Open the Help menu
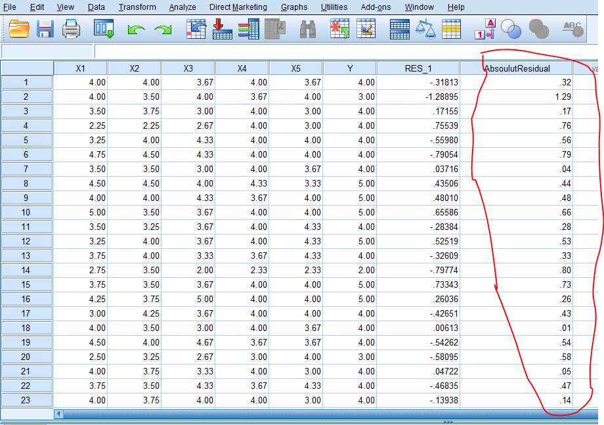The height and width of the screenshot is (425, 604). tap(456, 7)
